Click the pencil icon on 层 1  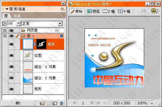[17, 36]
